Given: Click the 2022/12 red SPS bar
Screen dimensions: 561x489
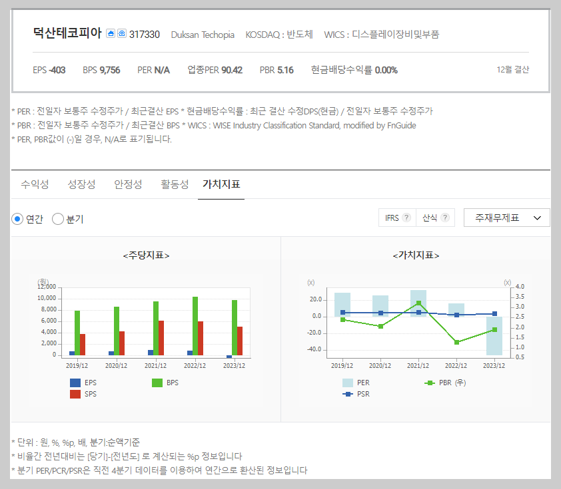Looking at the screenshot, I should tap(201, 338).
